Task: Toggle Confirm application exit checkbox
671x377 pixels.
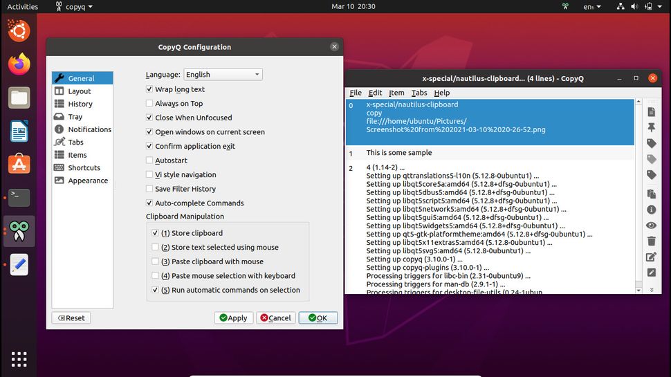Action: (x=149, y=146)
